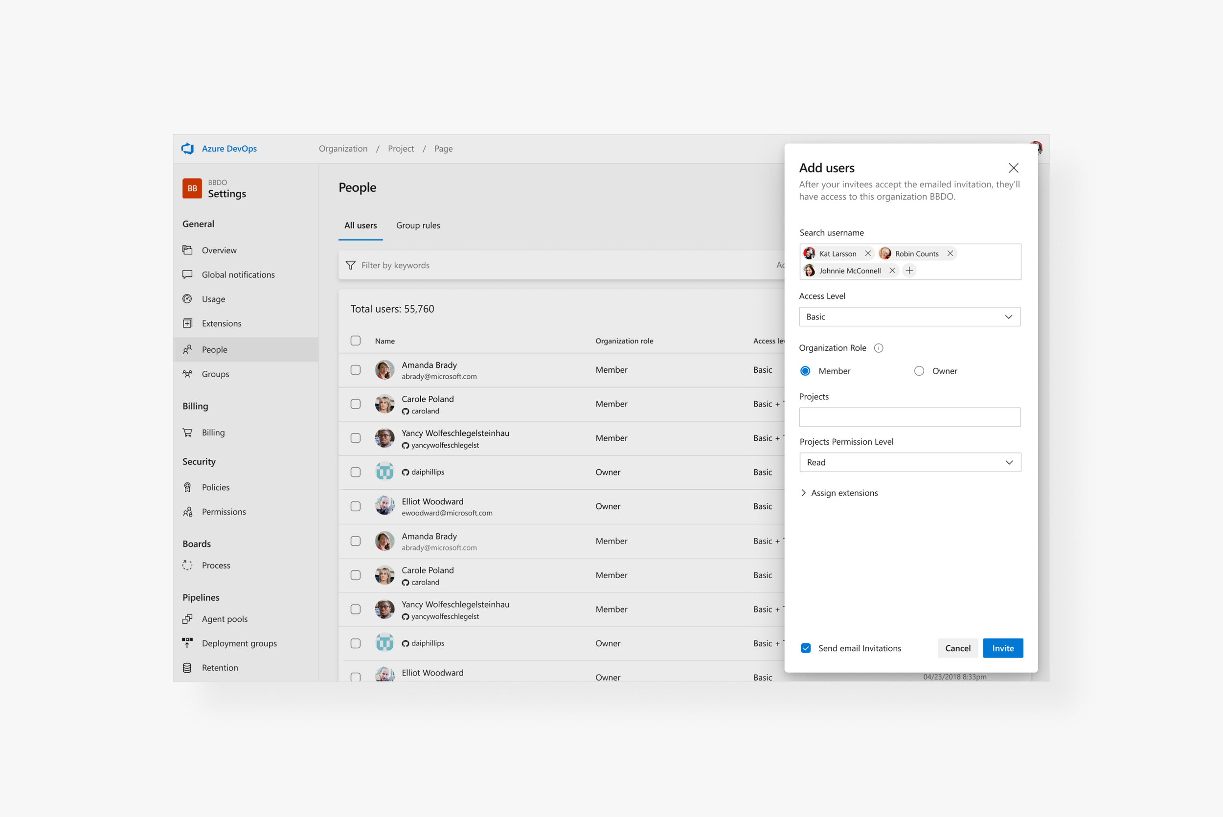The width and height of the screenshot is (1223, 817).
Task: Click plus icon to add another username
Action: pyautogui.click(x=909, y=271)
